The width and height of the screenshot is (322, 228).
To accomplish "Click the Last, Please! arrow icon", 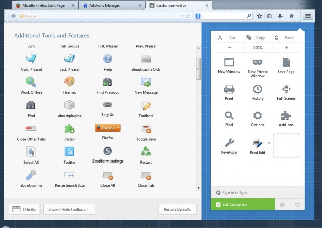I will tap(70, 59).
